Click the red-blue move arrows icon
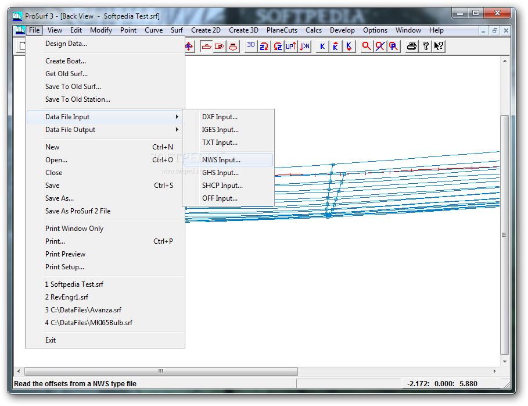The width and height of the screenshot is (528, 406). click(x=189, y=46)
